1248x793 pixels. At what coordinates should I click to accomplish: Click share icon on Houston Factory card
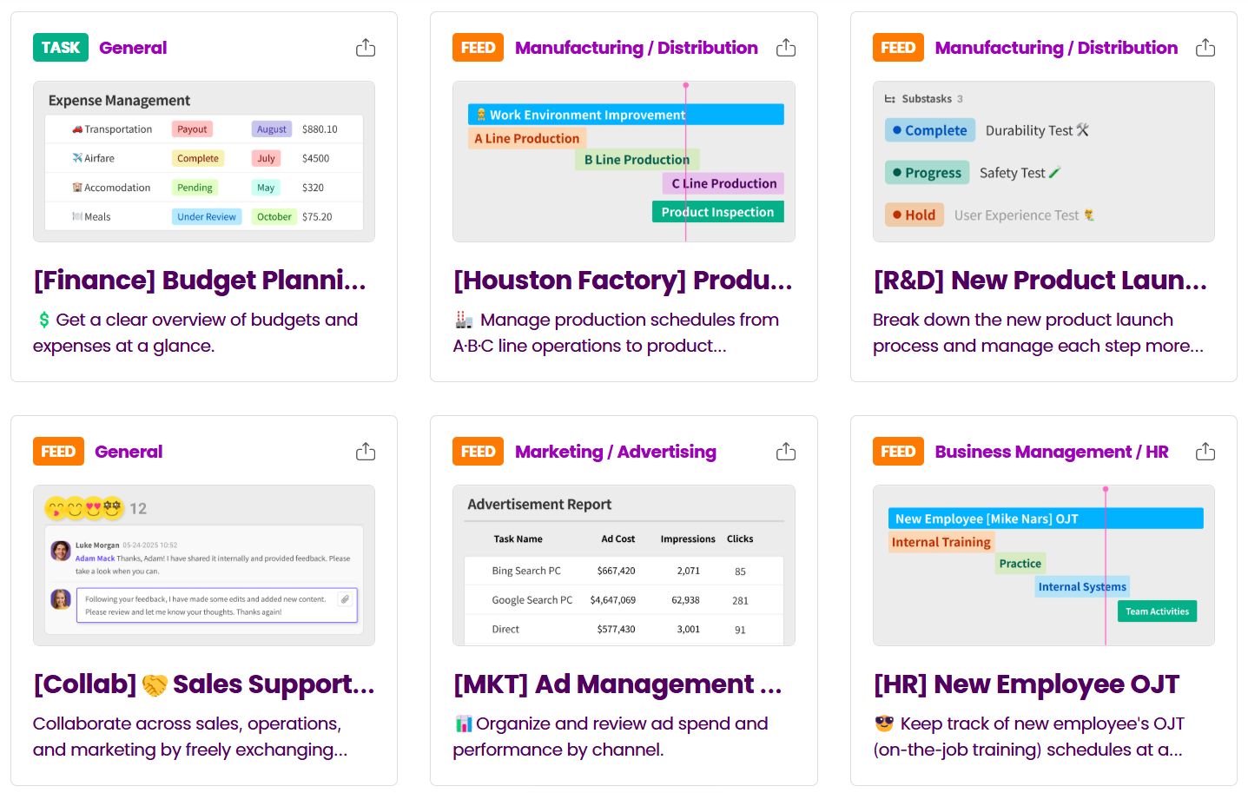[786, 48]
